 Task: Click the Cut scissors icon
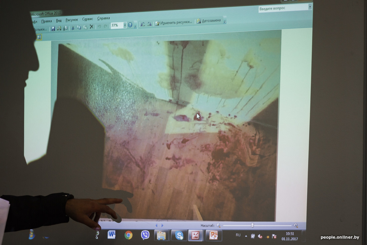[x=73, y=28]
